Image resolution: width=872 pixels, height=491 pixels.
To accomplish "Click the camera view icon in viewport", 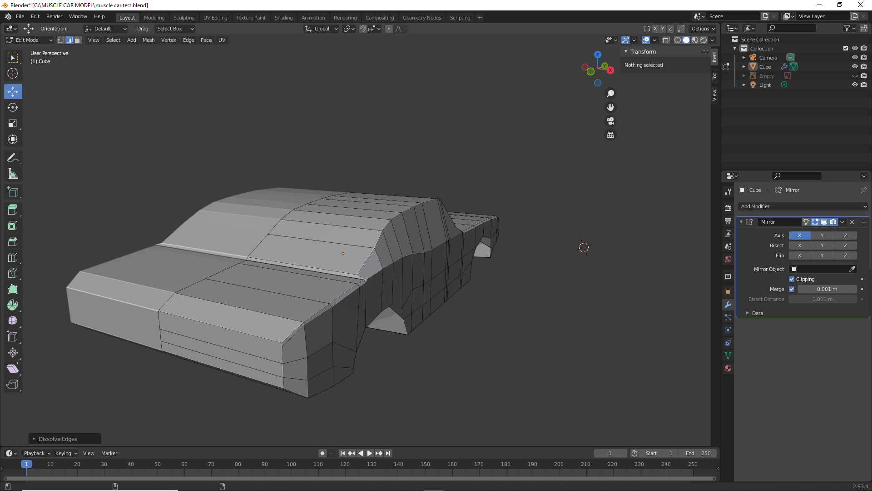I will pyautogui.click(x=610, y=121).
